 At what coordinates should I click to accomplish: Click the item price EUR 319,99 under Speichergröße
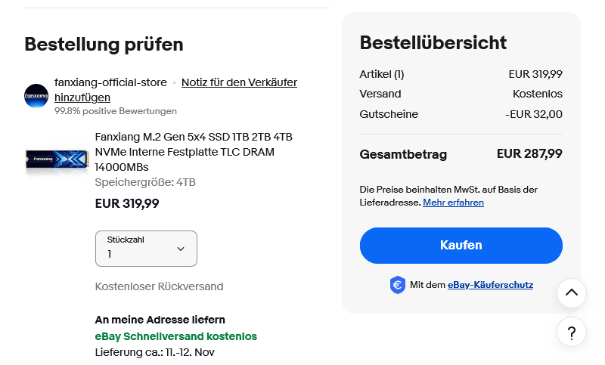(126, 203)
